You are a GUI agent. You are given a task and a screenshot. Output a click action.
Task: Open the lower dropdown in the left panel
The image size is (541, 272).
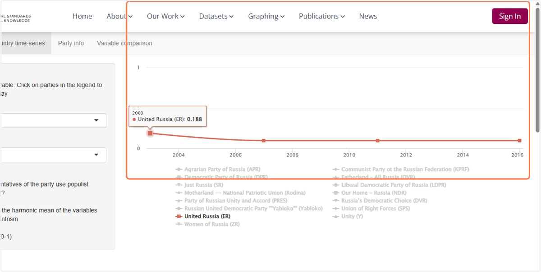[x=53, y=155]
